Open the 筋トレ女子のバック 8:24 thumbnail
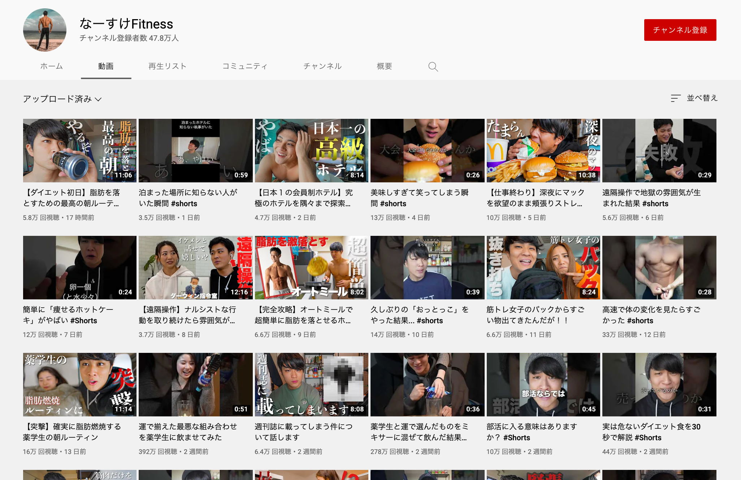The height and width of the screenshot is (480, 741). click(543, 267)
